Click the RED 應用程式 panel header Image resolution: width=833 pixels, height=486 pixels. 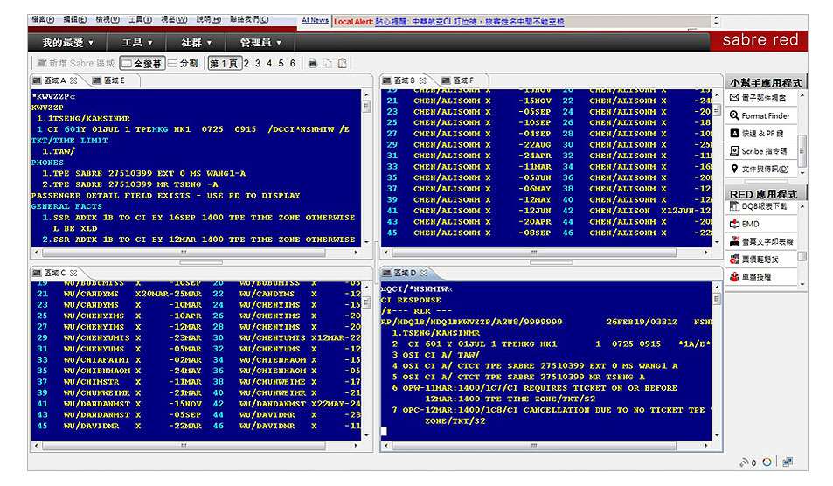[x=766, y=194]
